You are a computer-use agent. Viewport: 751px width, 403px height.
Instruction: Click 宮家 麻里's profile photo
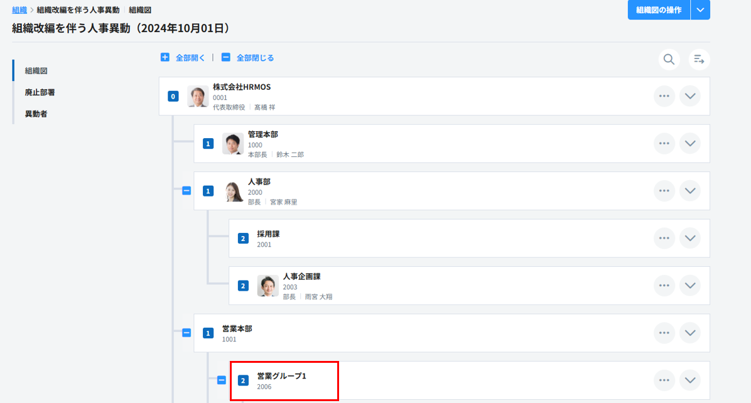tap(233, 191)
